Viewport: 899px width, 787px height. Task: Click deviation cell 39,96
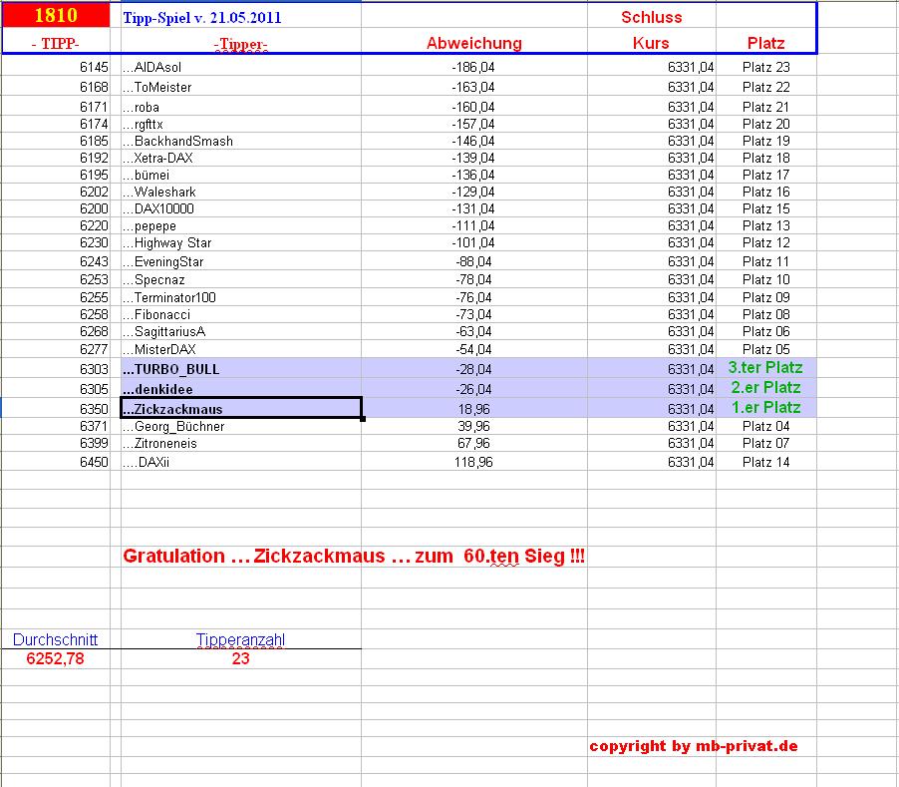474,426
